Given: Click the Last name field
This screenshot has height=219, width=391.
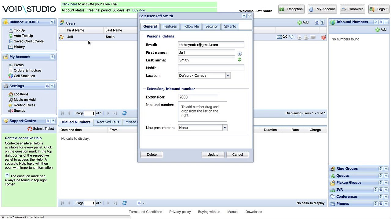Looking at the screenshot, I should click(x=206, y=60).
